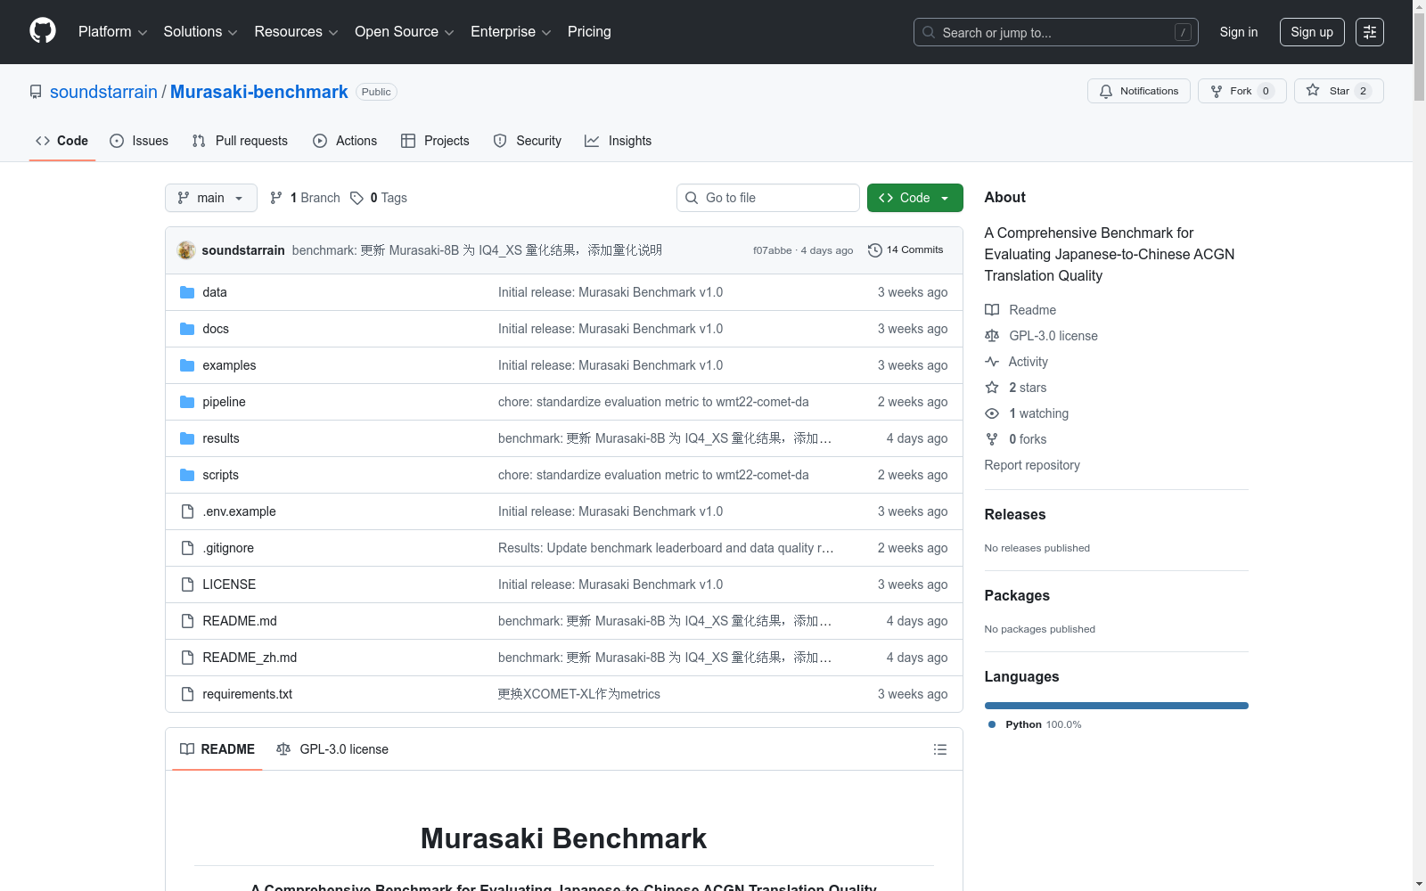This screenshot has width=1426, height=891.
Task: Click the soundstarrain avatar image
Action: (186, 250)
